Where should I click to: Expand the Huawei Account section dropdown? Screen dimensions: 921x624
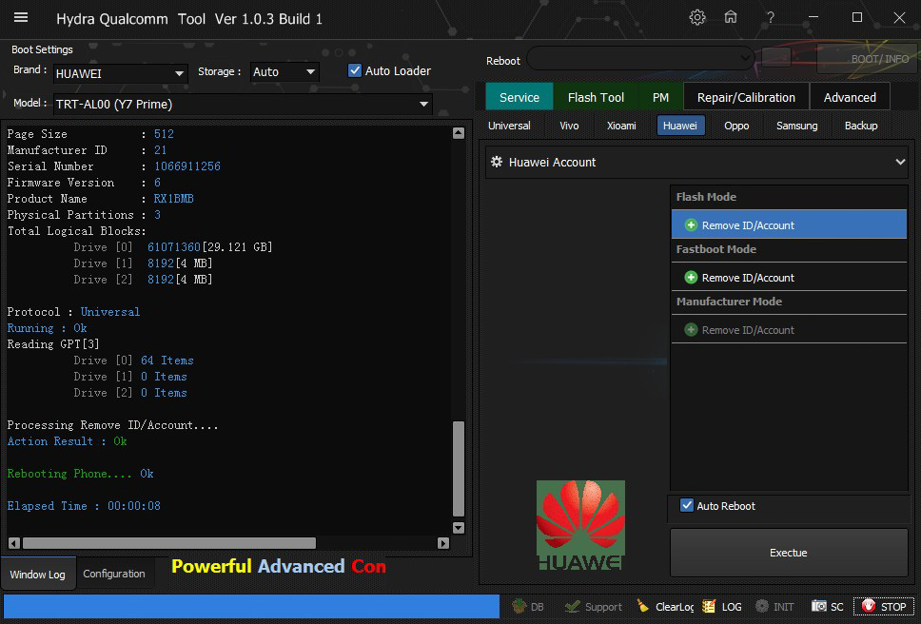point(900,163)
